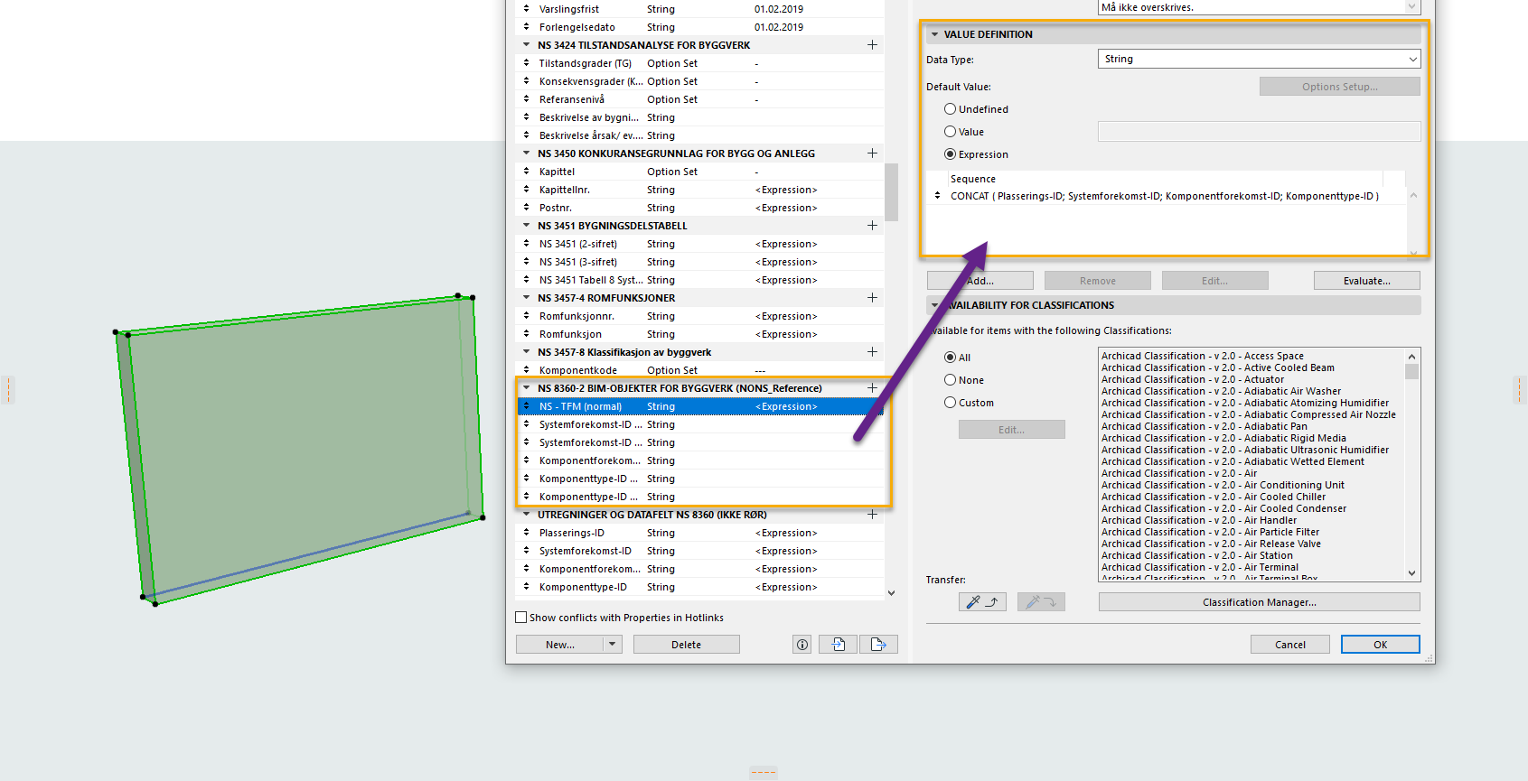The image size is (1528, 781).
Task: Click the info icon beside Delete
Action: tap(801, 645)
